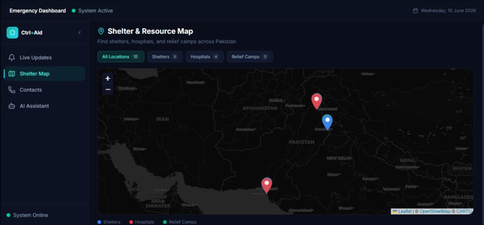Filter map by Relief Camps
The image size is (484, 225).
250,57
